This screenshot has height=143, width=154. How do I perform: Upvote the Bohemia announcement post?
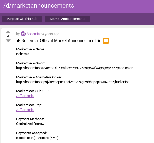(8, 32)
